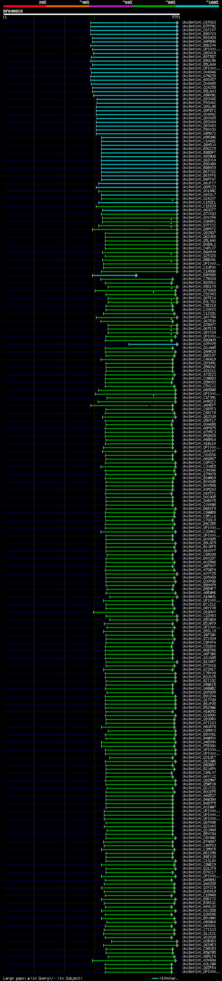
Task: Click UniRef100_C3MHI5 hit
Action: click(x=199, y=849)
